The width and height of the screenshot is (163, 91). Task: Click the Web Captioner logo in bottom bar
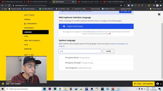point(3,84)
